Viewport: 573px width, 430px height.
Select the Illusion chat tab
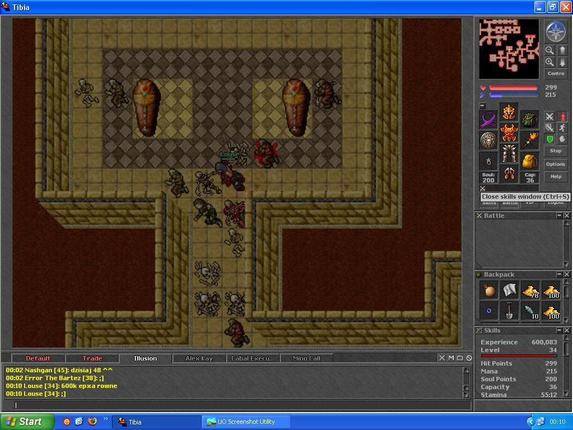tap(145, 358)
